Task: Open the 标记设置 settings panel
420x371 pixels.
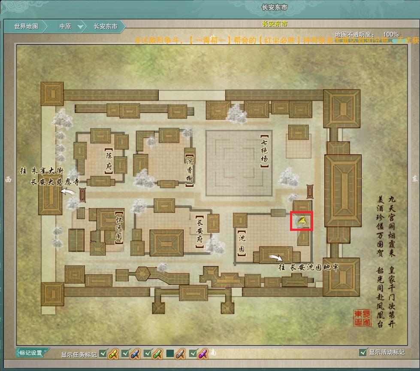Action: [31, 353]
